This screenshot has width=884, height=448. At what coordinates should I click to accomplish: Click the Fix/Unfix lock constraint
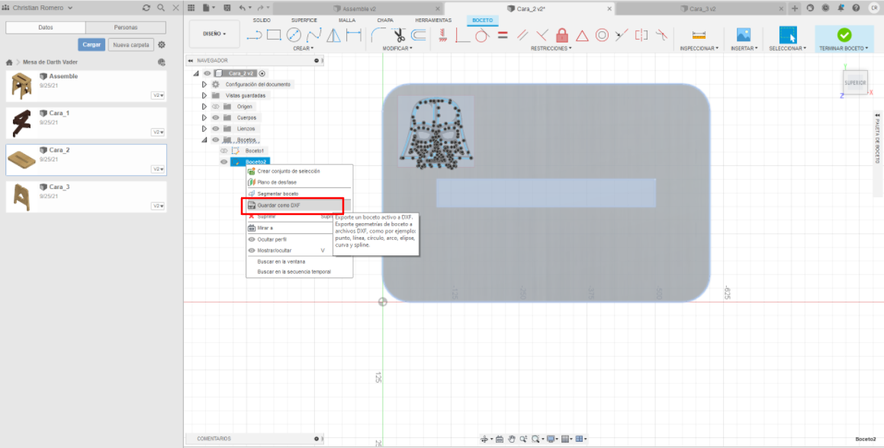562,35
